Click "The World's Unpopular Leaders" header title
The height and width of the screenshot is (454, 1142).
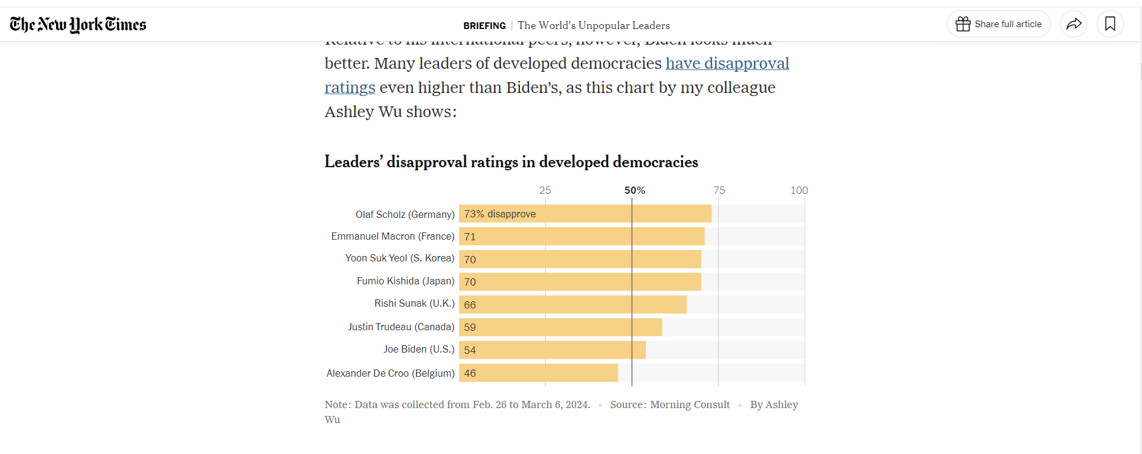click(x=594, y=25)
